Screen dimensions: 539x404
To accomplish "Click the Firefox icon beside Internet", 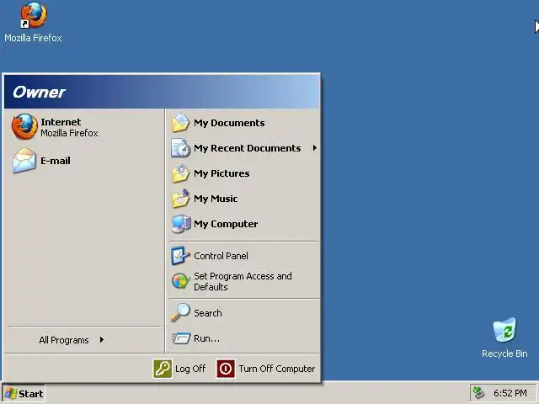I will (24, 127).
